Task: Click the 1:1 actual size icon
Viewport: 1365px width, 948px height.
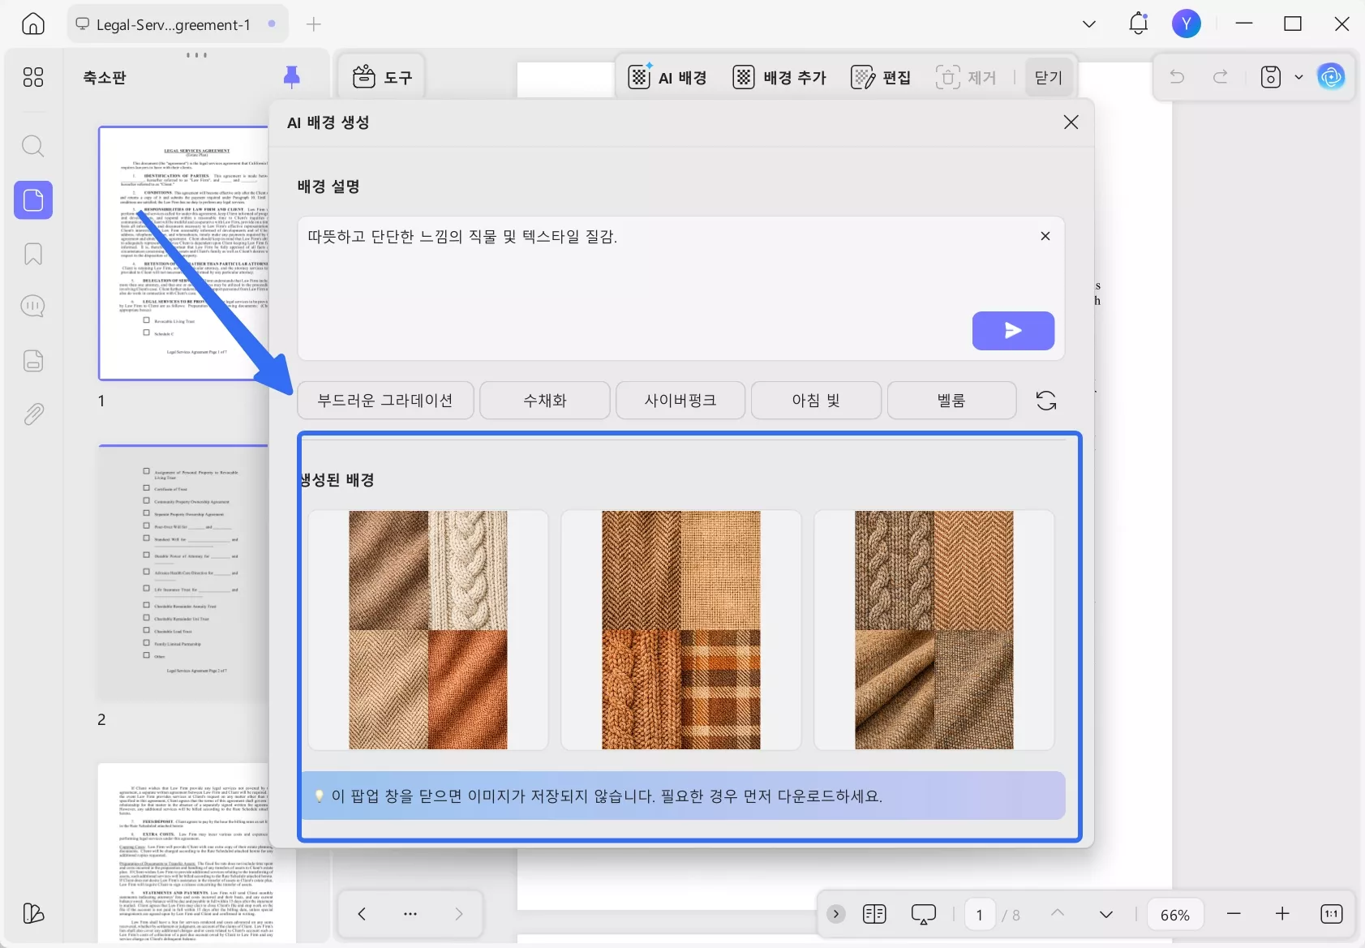Action: click(x=1330, y=914)
